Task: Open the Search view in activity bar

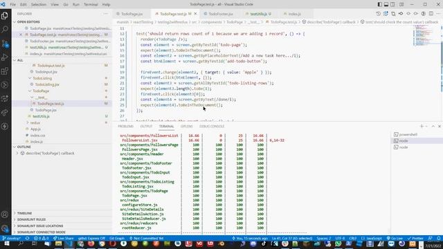Action: 5,29
